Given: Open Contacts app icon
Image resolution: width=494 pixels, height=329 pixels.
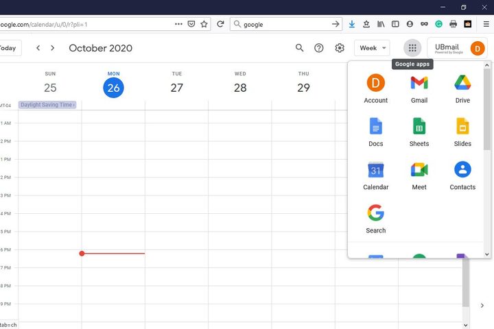Looking at the screenshot, I should coord(462,175).
